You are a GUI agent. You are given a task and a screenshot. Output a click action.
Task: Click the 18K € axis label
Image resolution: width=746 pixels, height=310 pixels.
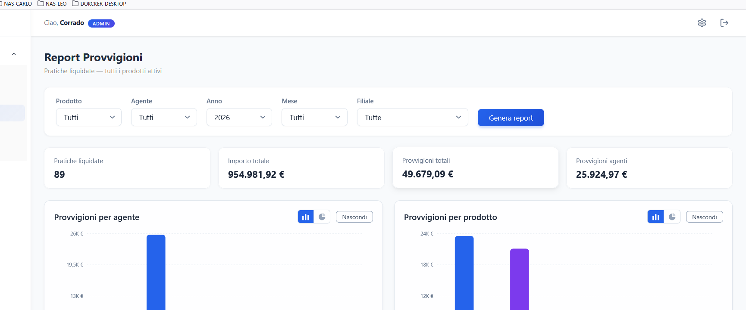[x=427, y=265]
